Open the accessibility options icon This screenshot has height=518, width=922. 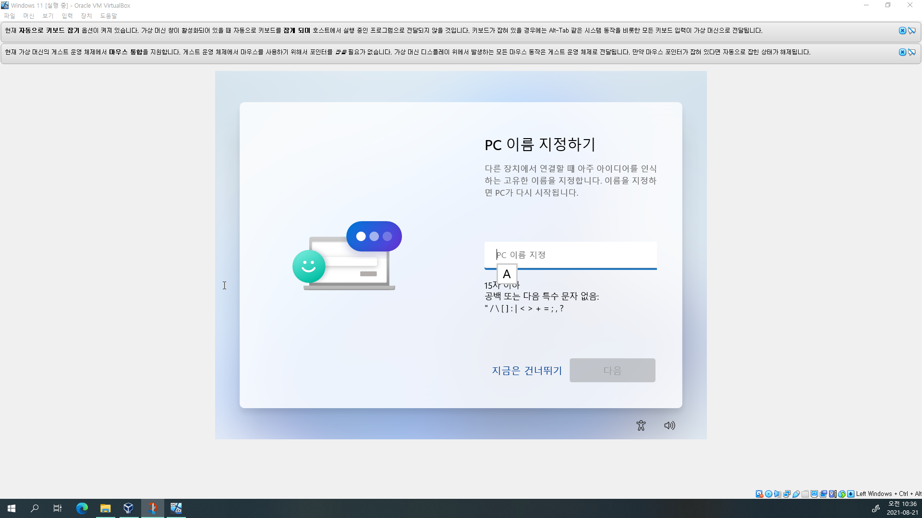[x=641, y=425]
